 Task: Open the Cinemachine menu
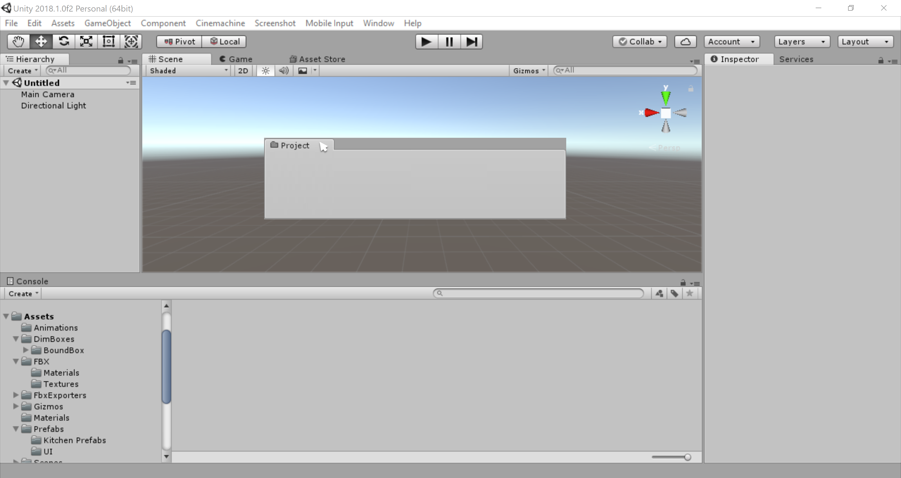(220, 23)
